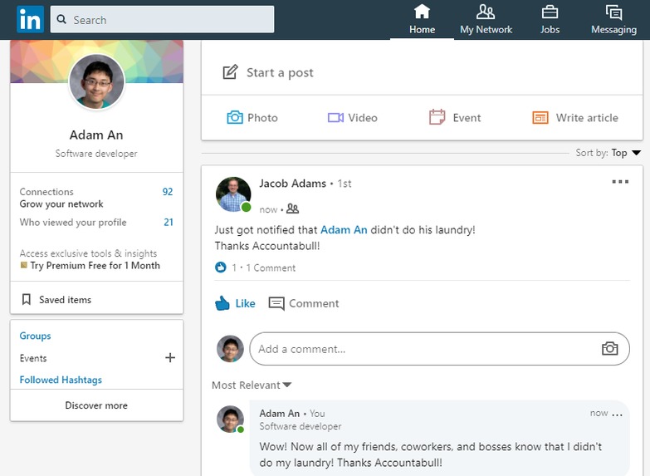Click the search magnifier icon
This screenshot has height=476, width=650.
click(x=61, y=19)
